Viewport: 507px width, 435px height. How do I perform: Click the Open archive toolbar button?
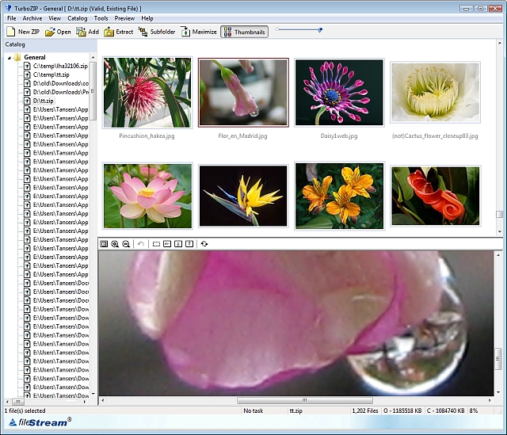(x=58, y=32)
